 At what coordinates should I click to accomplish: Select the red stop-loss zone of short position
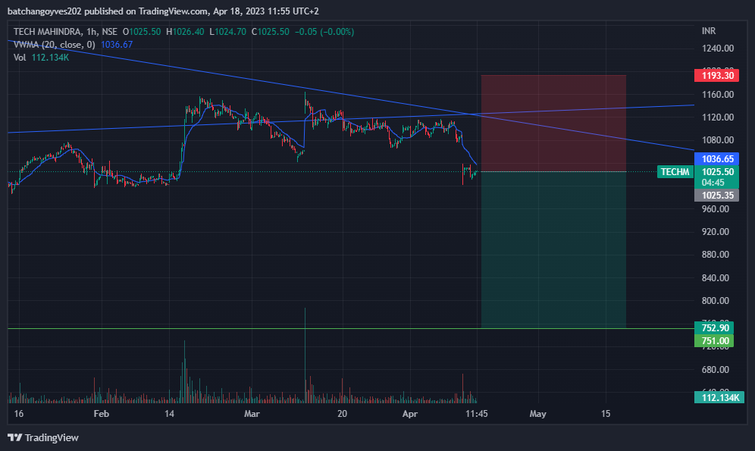[x=553, y=124]
